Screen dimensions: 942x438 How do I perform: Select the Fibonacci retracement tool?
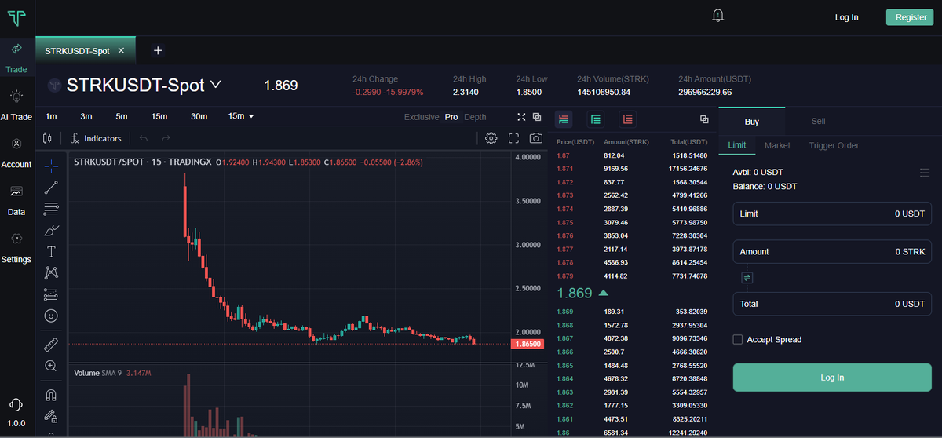(51, 209)
